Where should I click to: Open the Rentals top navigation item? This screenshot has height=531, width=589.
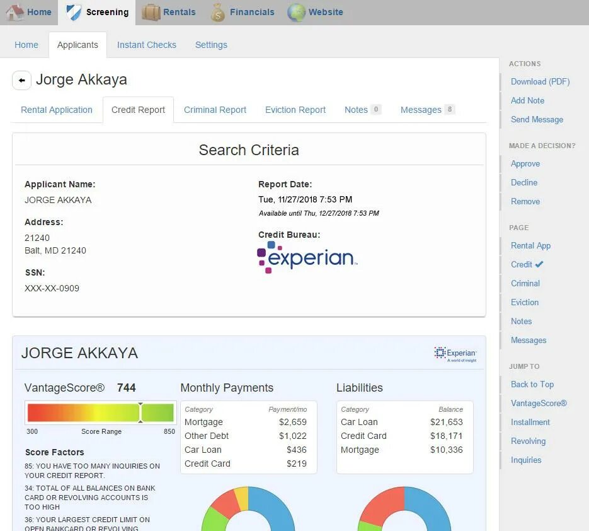[169, 12]
